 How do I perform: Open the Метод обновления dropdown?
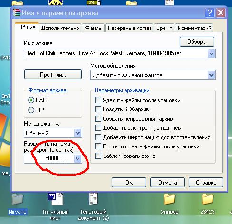211,75
